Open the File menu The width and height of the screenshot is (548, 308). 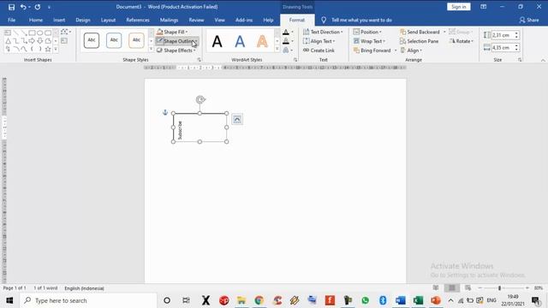click(11, 21)
